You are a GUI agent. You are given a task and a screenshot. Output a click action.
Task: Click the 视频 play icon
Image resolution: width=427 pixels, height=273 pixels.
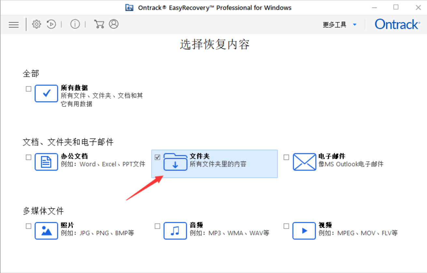[x=304, y=231]
